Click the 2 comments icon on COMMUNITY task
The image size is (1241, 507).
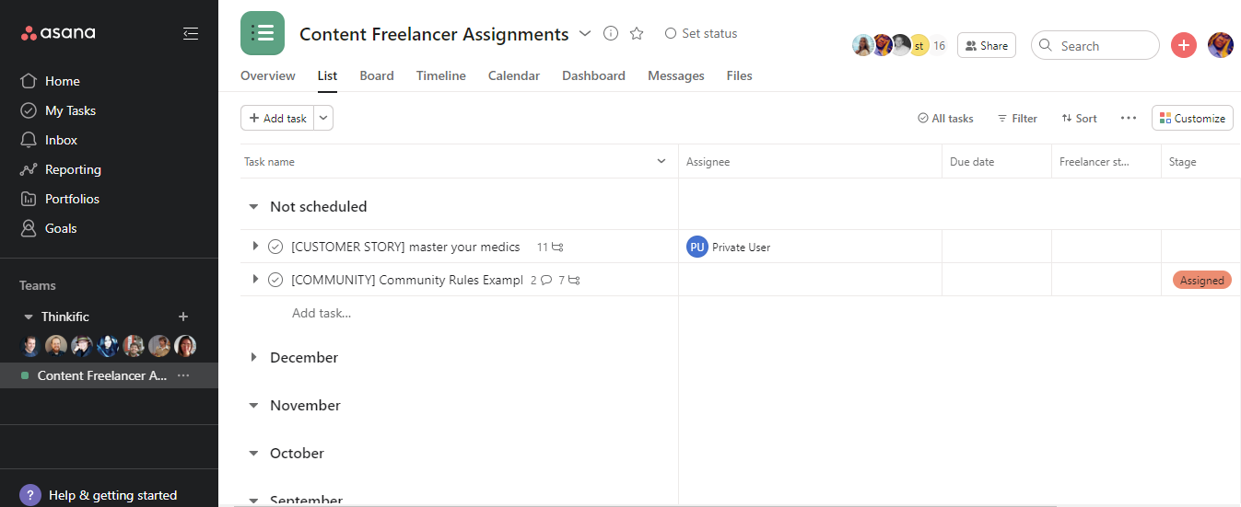click(x=541, y=280)
